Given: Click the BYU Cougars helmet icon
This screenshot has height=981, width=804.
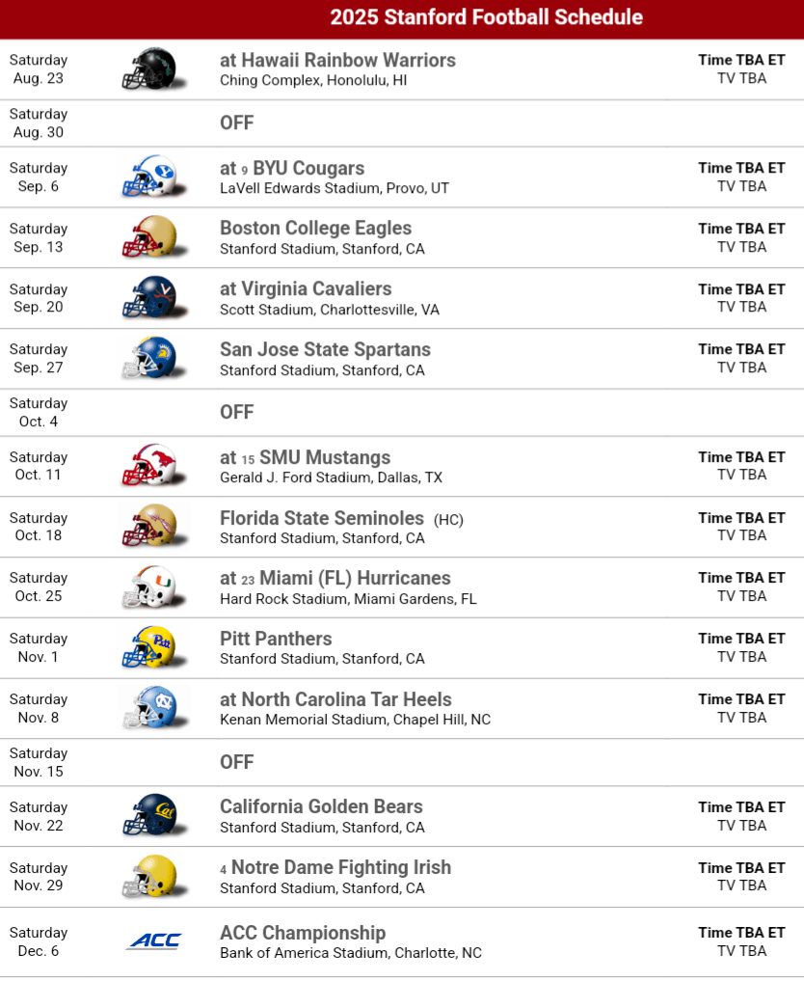Looking at the screenshot, I should (x=149, y=177).
